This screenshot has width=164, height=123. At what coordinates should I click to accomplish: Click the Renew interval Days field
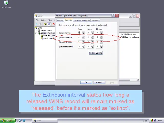coord(80,33)
